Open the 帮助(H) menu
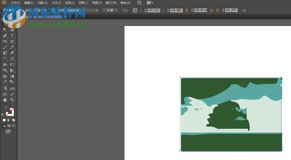The width and height of the screenshot is (291, 160). [x=125, y=3]
